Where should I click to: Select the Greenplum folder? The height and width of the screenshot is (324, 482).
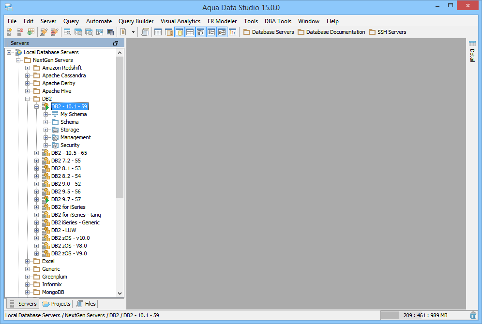click(54, 277)
